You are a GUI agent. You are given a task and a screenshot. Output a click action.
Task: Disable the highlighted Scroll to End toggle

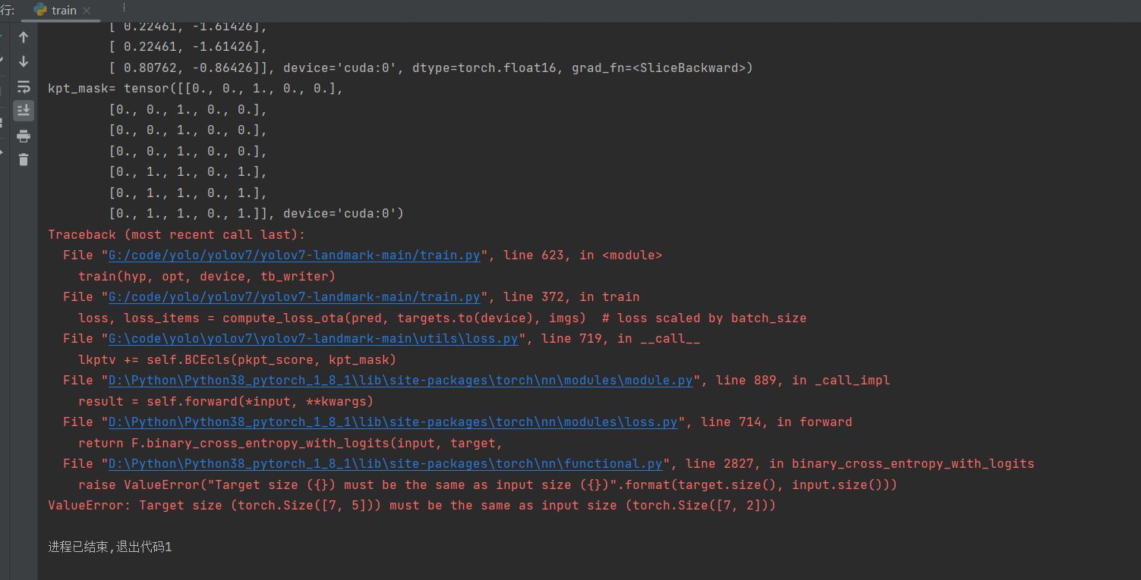point(24,111)
